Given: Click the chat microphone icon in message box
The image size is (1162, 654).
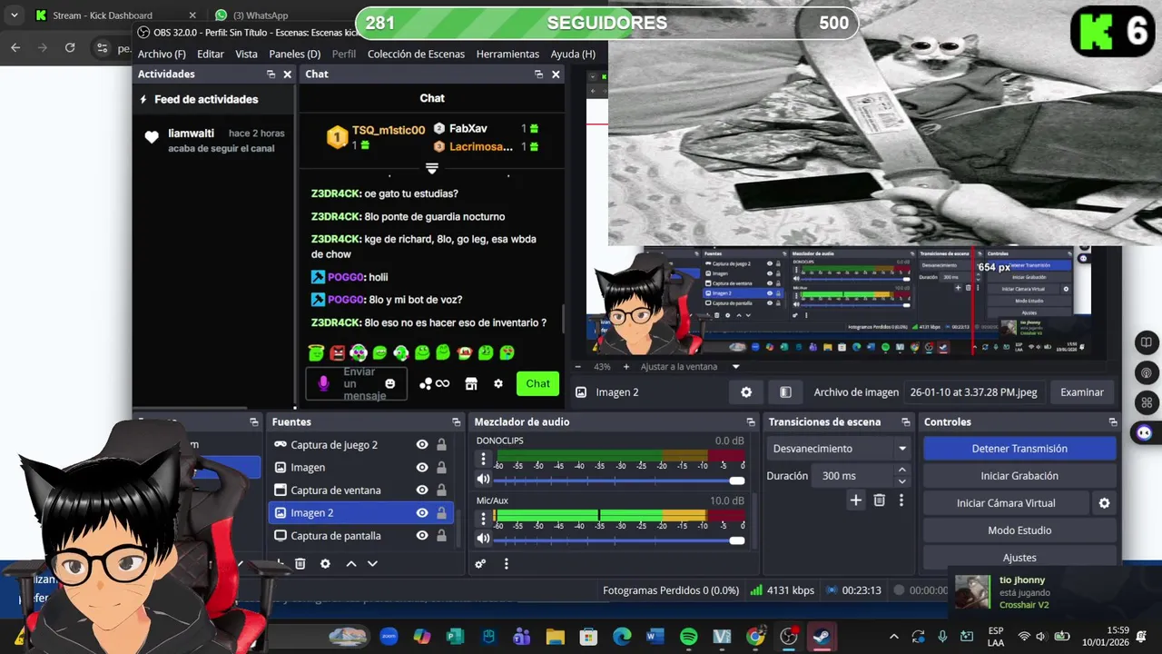Looking at the screenshot, I should tap(323, 383).
